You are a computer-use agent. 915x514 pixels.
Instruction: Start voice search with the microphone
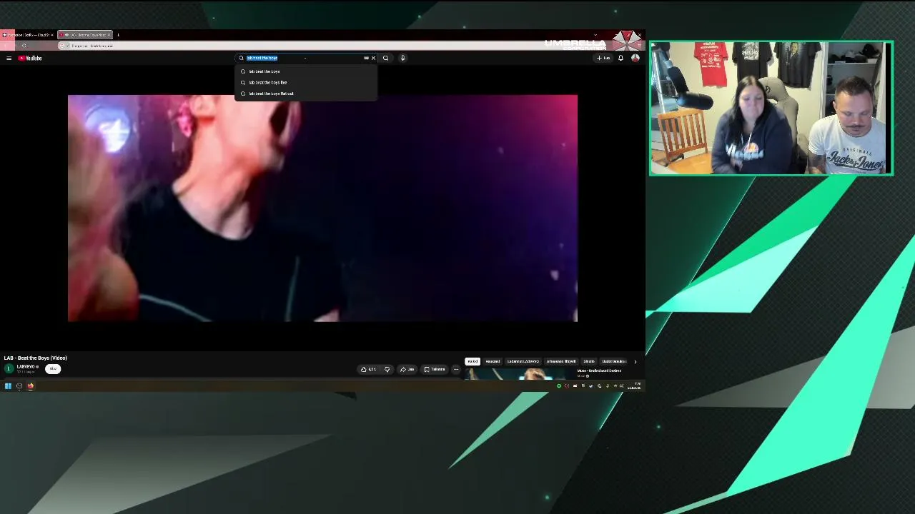402,58
